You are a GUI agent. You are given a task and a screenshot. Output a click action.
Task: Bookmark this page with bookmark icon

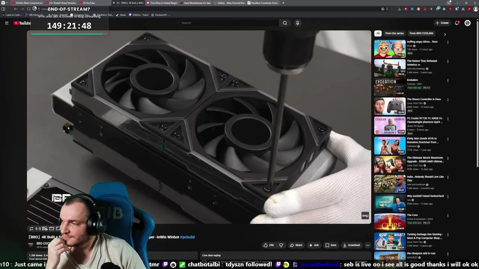pos(387,9)
